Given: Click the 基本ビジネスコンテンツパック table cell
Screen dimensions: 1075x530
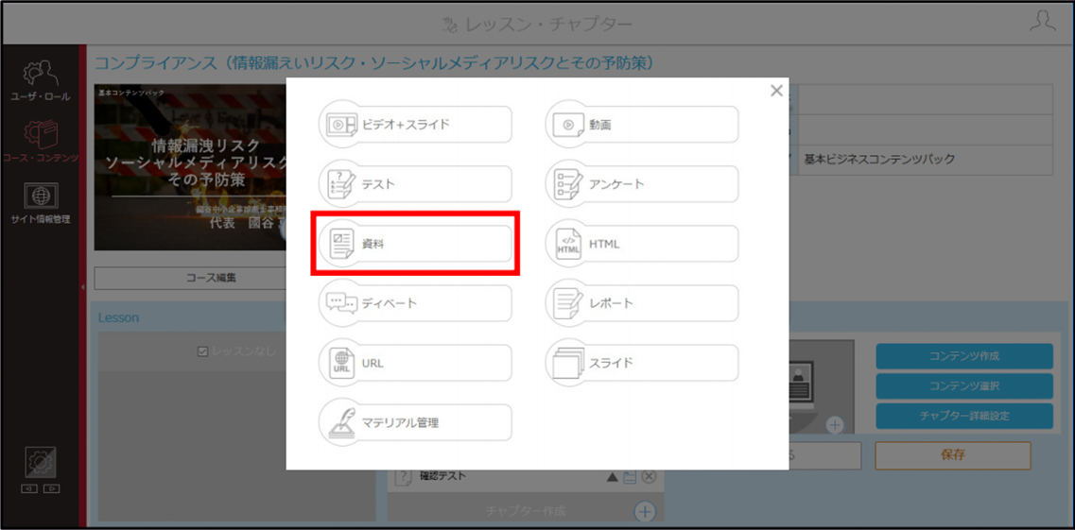Looking at the screenshot, I should pos(924,160).
